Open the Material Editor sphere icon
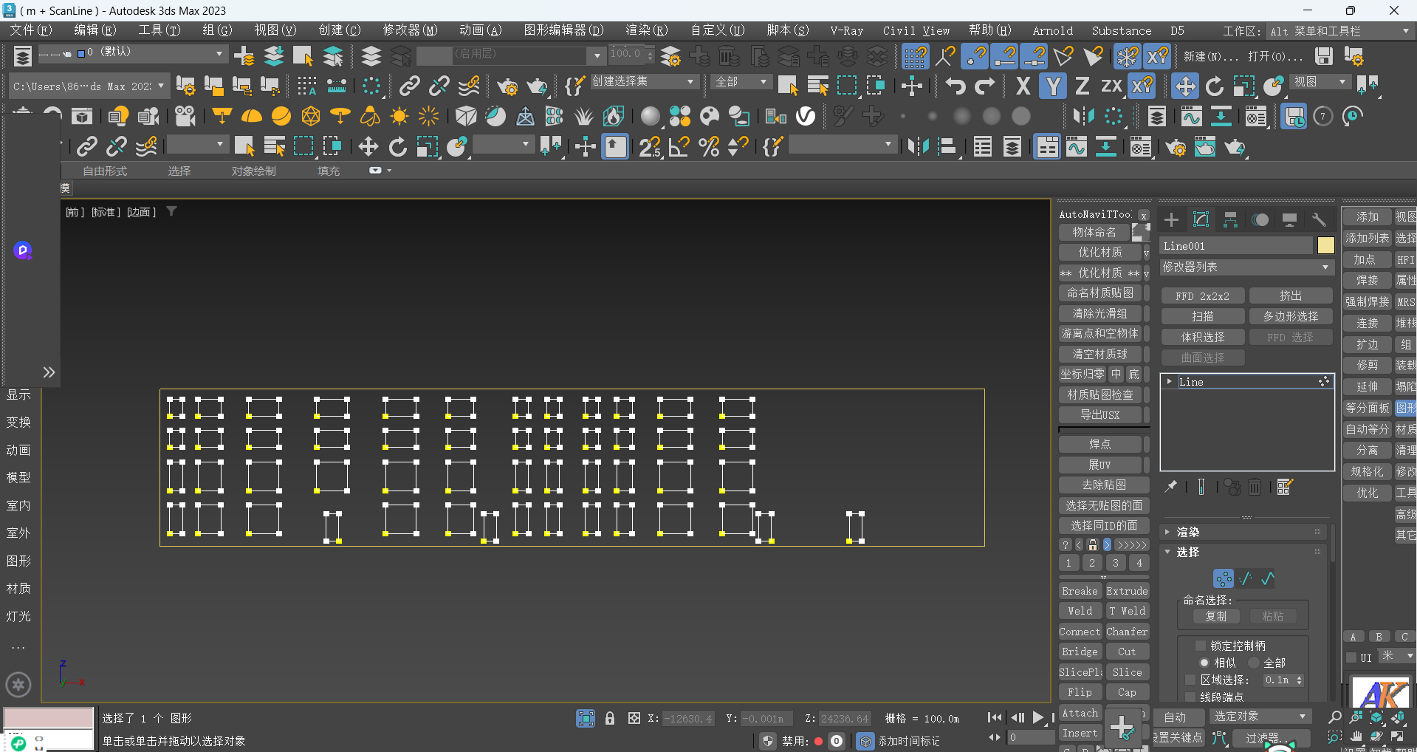The image size is (1417, 752). pyautogui.click(x=650, y=116)
